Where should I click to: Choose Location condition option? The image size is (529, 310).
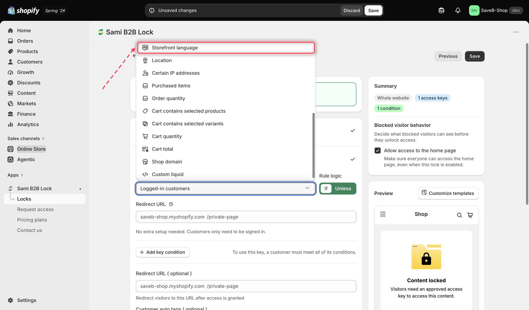225,60
